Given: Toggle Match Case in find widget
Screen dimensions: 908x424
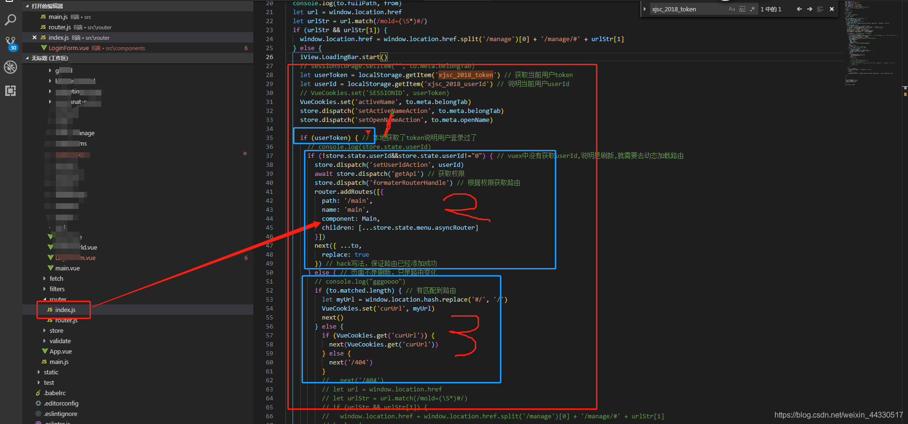Looking at the screenshot, I should pos(732,9).
